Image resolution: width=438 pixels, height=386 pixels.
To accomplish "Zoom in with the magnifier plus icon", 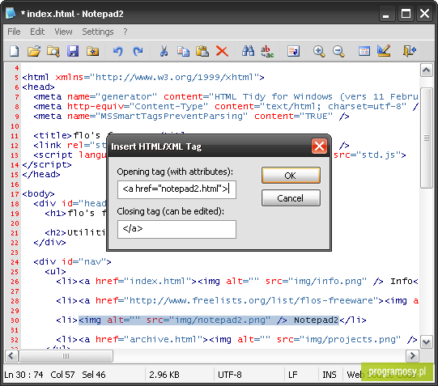I will tap(319, 51).
